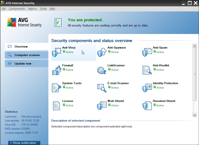The width and height of the screenshot is (199, 145).
Task: Click the Update now arrows icon
Action: [x=10, y=63]
